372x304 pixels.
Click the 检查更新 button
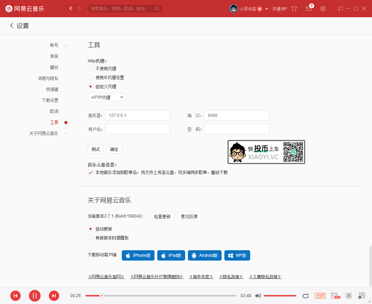[162, 216]
